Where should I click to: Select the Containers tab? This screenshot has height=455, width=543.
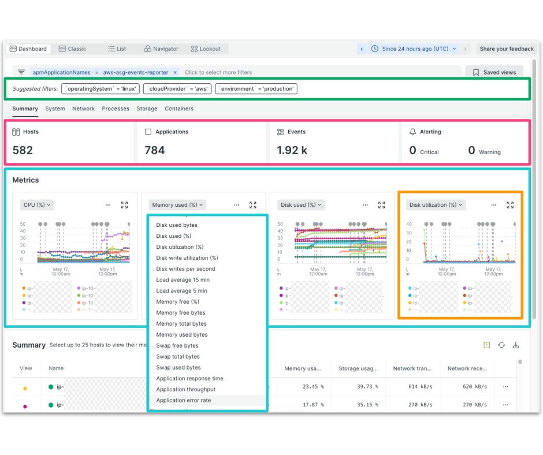pyautogui.click(x=179, y=109)
